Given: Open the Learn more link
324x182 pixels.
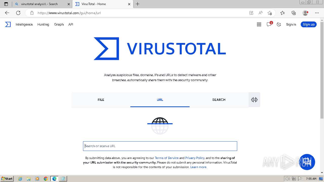Looking at the screenshot, I should (199, 167).
